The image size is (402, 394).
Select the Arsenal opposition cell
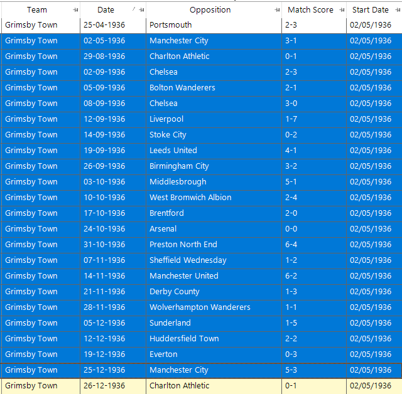coord(214,229)
